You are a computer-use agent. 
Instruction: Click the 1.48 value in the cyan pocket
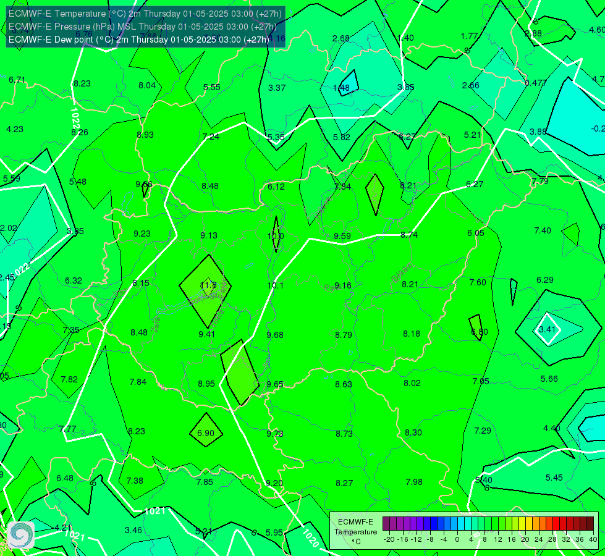pyautogui.click(x=342, y=88)
